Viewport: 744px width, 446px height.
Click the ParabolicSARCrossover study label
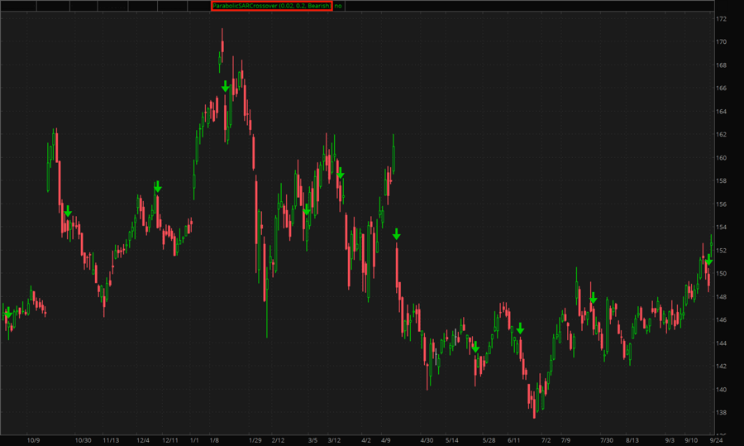[271, 6]
